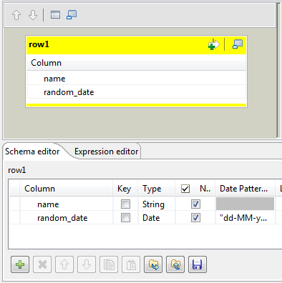Click the Date Pattern column header
Screen dimensions: 282x283
(x=245, y=189)
